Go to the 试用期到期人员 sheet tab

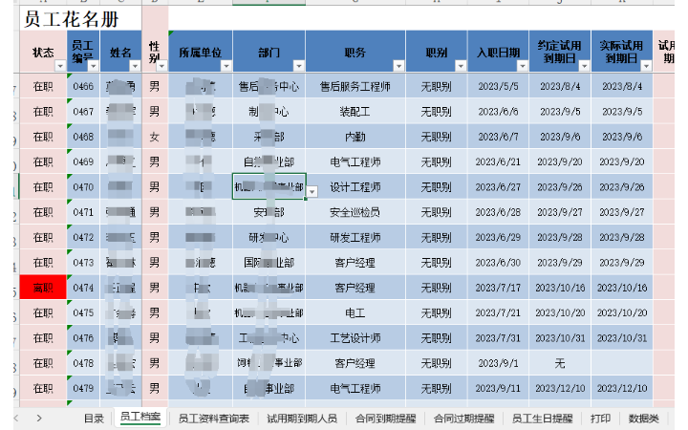tap(302, 419)
